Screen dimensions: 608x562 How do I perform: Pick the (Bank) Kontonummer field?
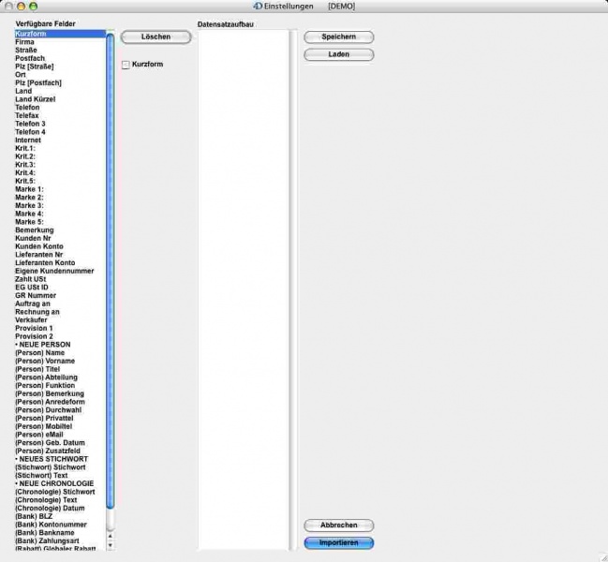(52, 525)
